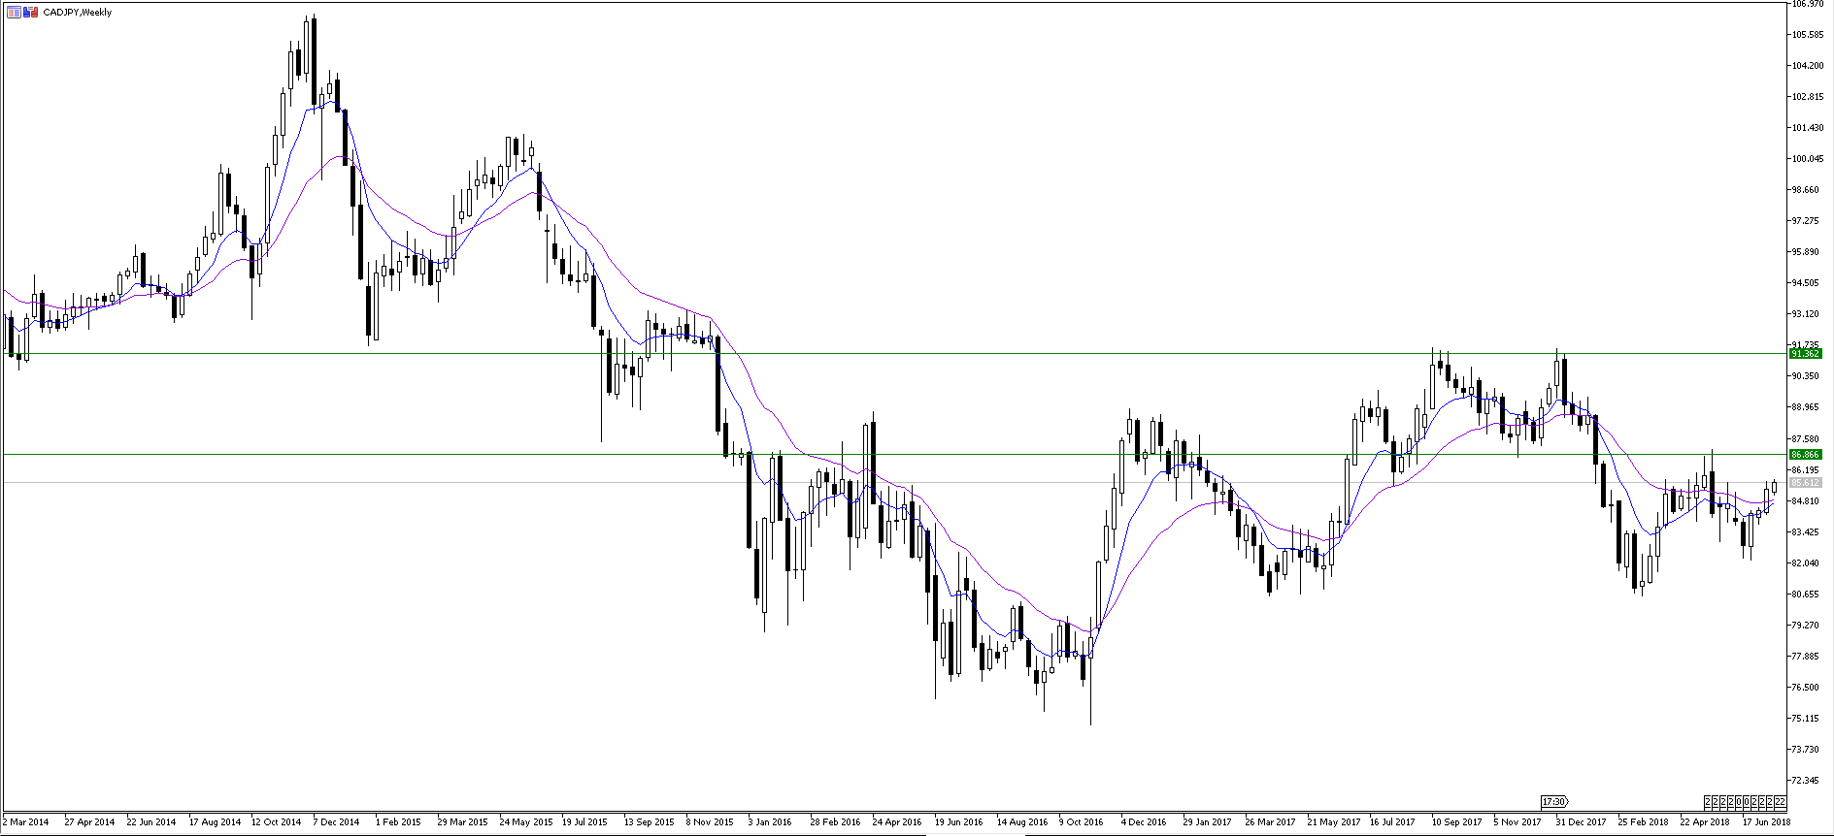
Task: Select the 17:30 event marker on timeline
Action: tap(1553, 801)
